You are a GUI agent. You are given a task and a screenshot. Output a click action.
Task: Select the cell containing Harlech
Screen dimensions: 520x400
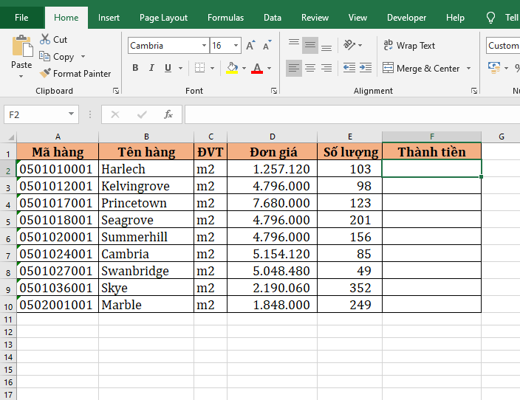pyautogui.click(x=146, y=169)
